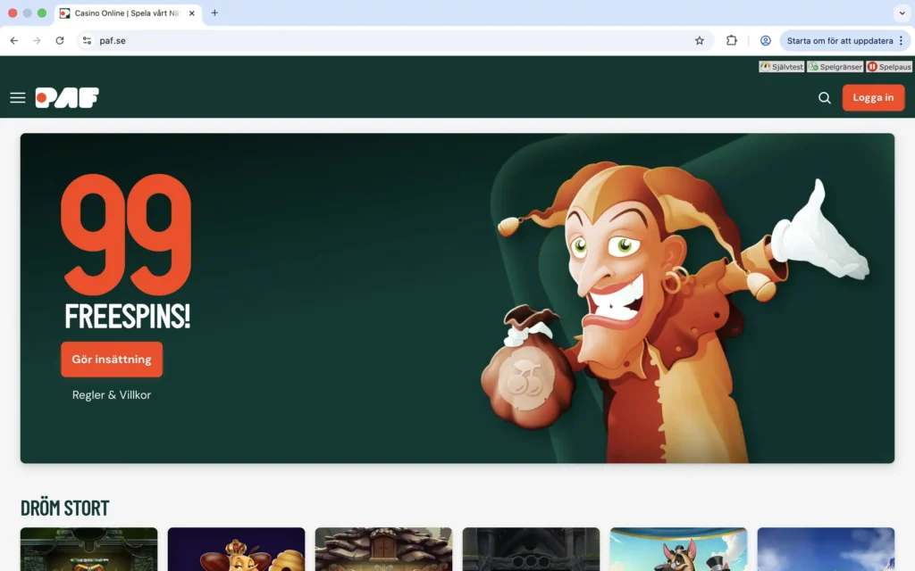Bookmark this page with star icon
The image size is (915, 571).
point(700,41)
